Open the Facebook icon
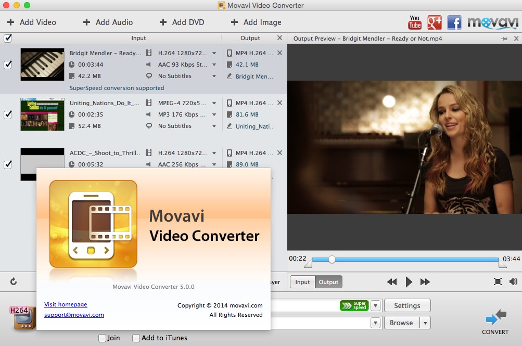Viewport: 522px width, 346px height. (454, 22)
